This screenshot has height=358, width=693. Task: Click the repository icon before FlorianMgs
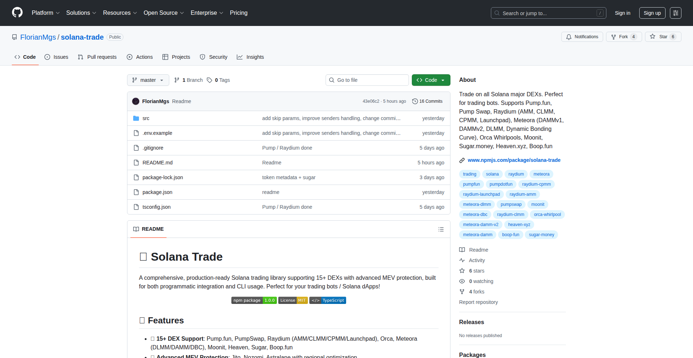click(x=14, y=37)
